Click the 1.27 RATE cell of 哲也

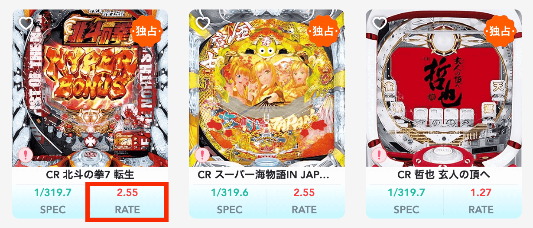(481, 202)
